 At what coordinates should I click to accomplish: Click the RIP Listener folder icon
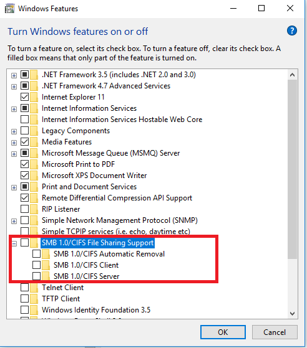click(34, 209)
